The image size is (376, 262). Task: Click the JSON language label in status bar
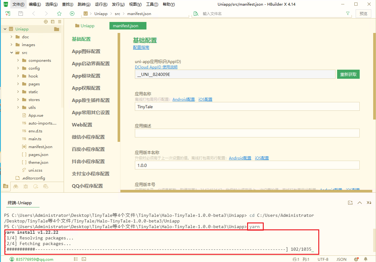pos(341,259)
